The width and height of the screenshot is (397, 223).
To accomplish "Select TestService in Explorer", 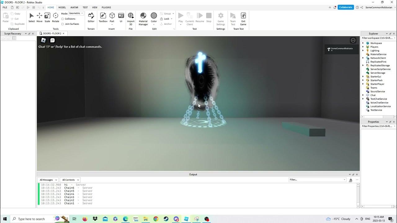I will click(x=376, y=110).
